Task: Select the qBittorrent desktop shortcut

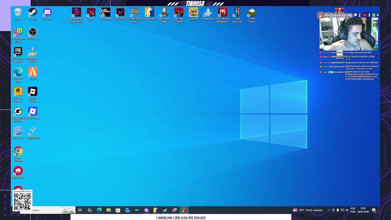Action: 18,133
